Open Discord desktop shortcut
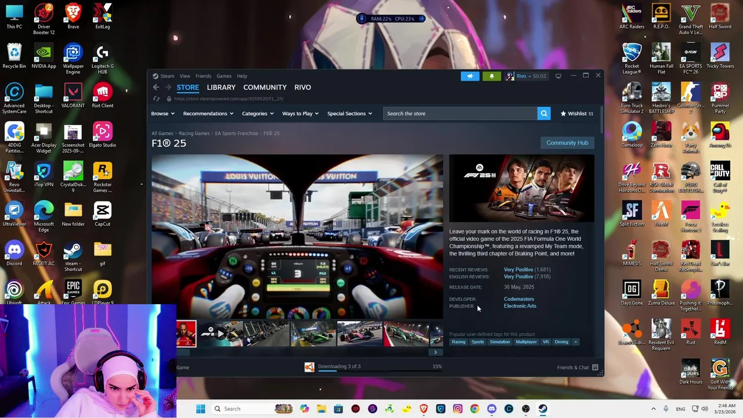743x418 pixels. pos(15,253)
